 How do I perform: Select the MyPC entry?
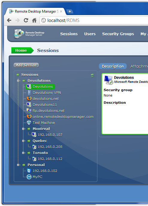(37, 177)
